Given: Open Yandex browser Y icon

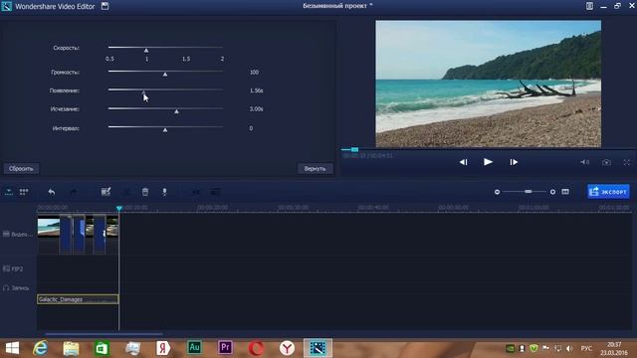Looking at the screenshot, I should tap(287, 348).
